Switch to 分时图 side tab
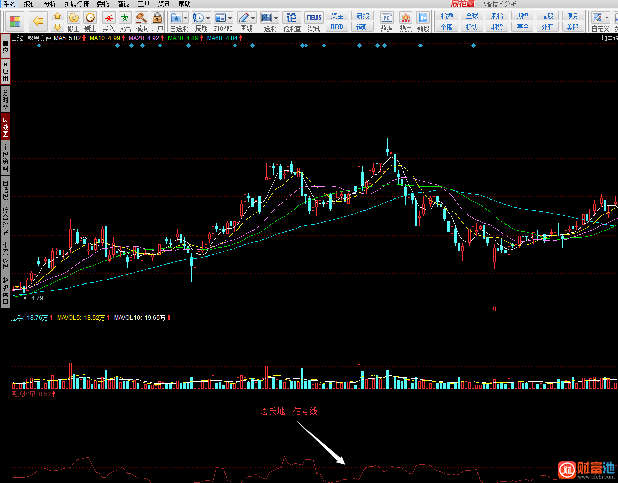Viewport: 618px width, 483px height. click(5, 100)
